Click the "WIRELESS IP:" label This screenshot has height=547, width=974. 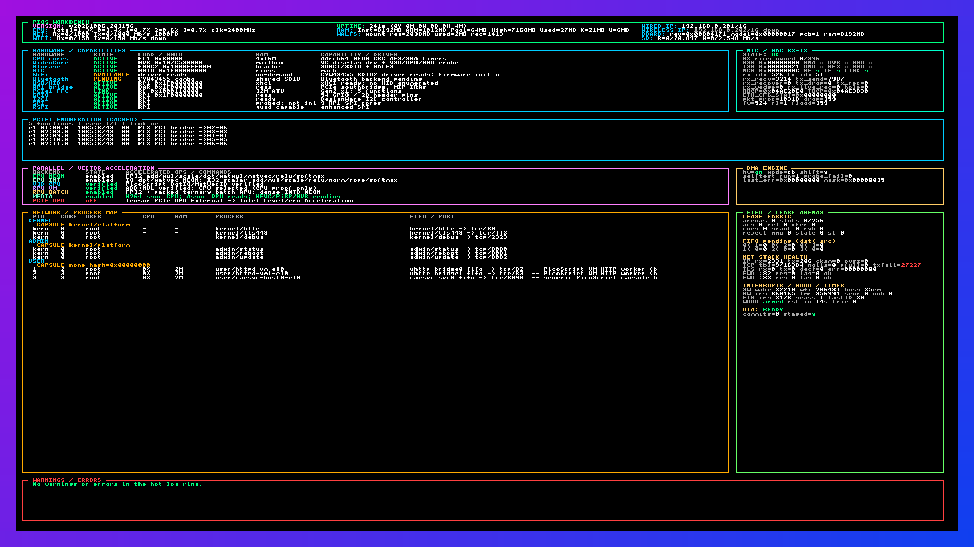(x=666, y=30)
